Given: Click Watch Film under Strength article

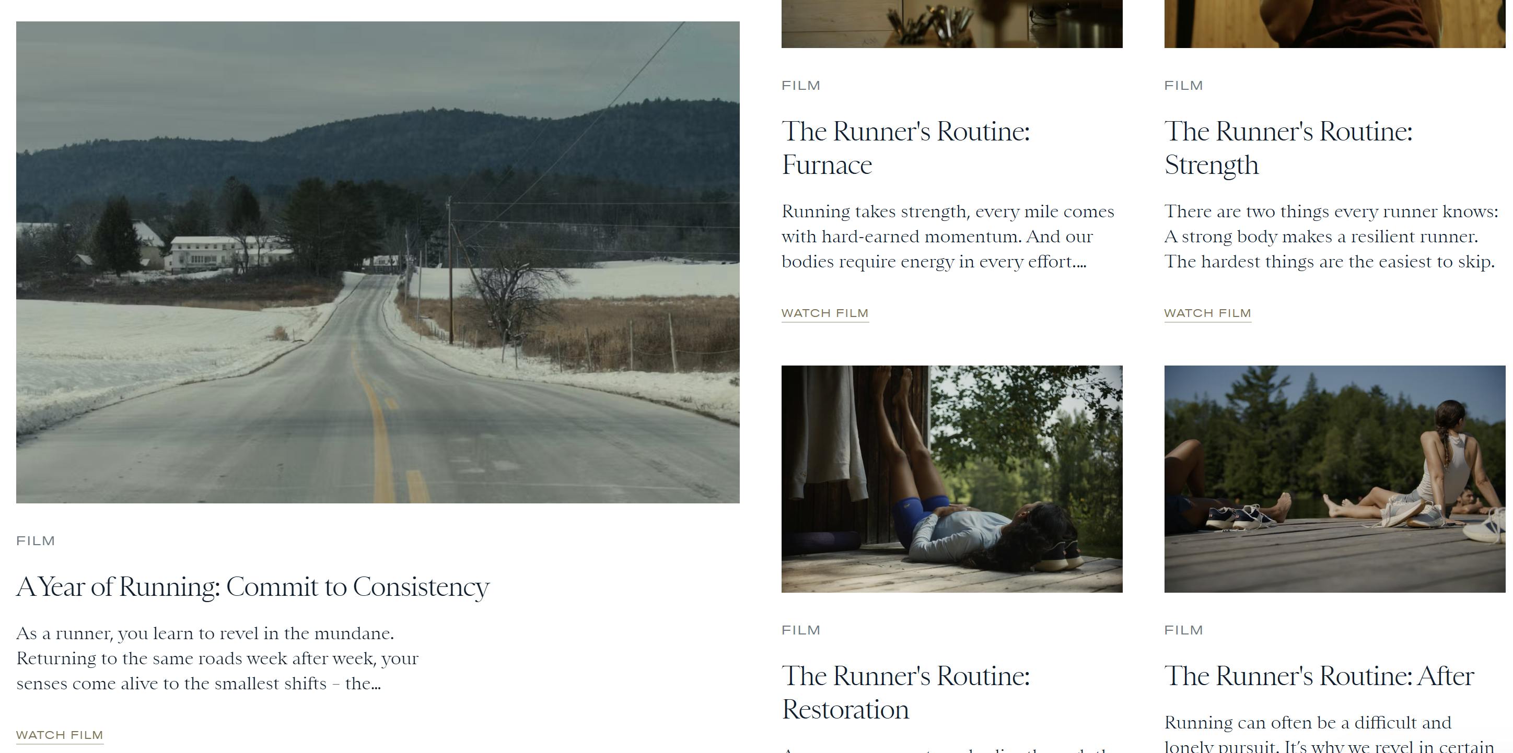Looking at the screenshot, I should pos(1207,313).
